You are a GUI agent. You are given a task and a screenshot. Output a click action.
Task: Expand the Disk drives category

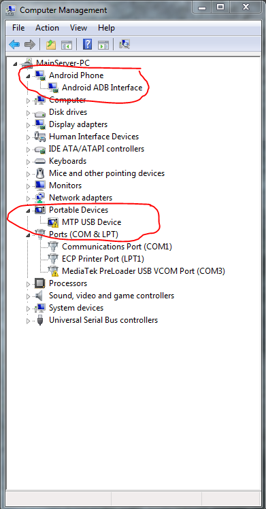[x=28, y=113]
